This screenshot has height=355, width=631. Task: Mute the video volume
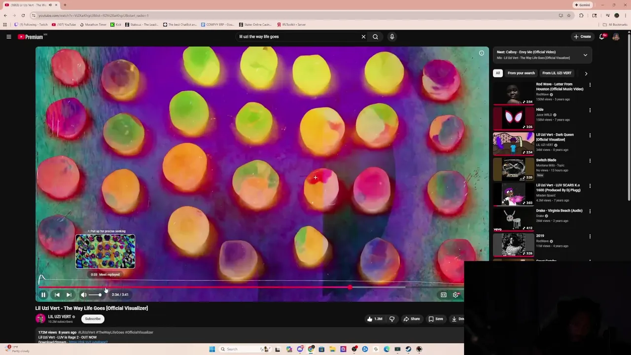84,295
